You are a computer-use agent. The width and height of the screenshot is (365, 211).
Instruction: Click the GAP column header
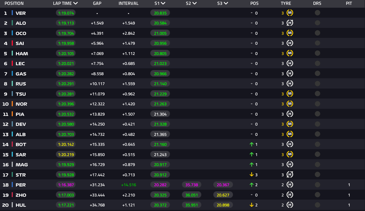97,3
